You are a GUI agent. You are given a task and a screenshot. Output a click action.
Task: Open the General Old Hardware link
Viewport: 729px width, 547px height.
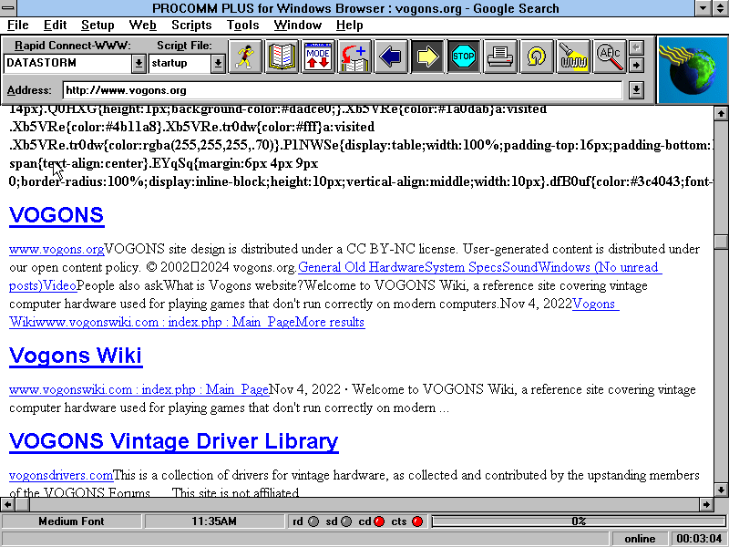click(361, 267)
